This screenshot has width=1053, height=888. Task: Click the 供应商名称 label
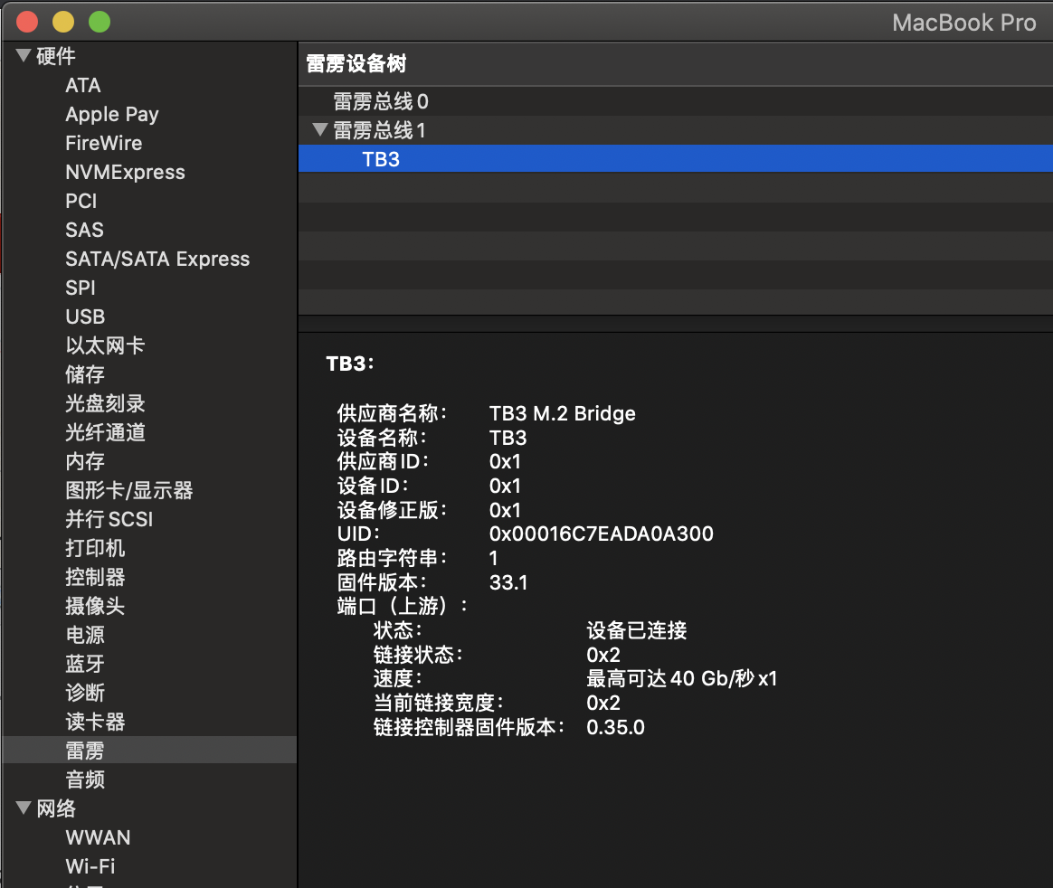point(393,412)
